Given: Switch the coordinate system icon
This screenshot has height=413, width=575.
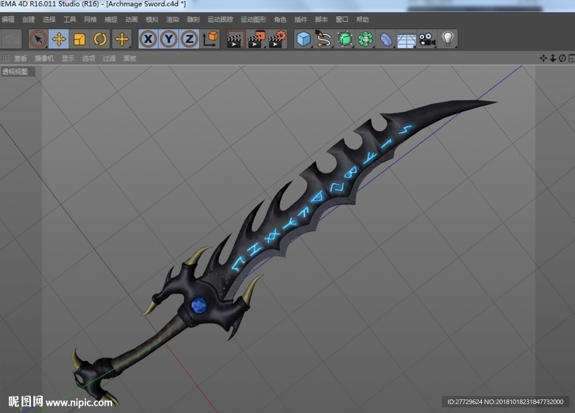Looking at the screenshot, I should click(x=210, y=39).
